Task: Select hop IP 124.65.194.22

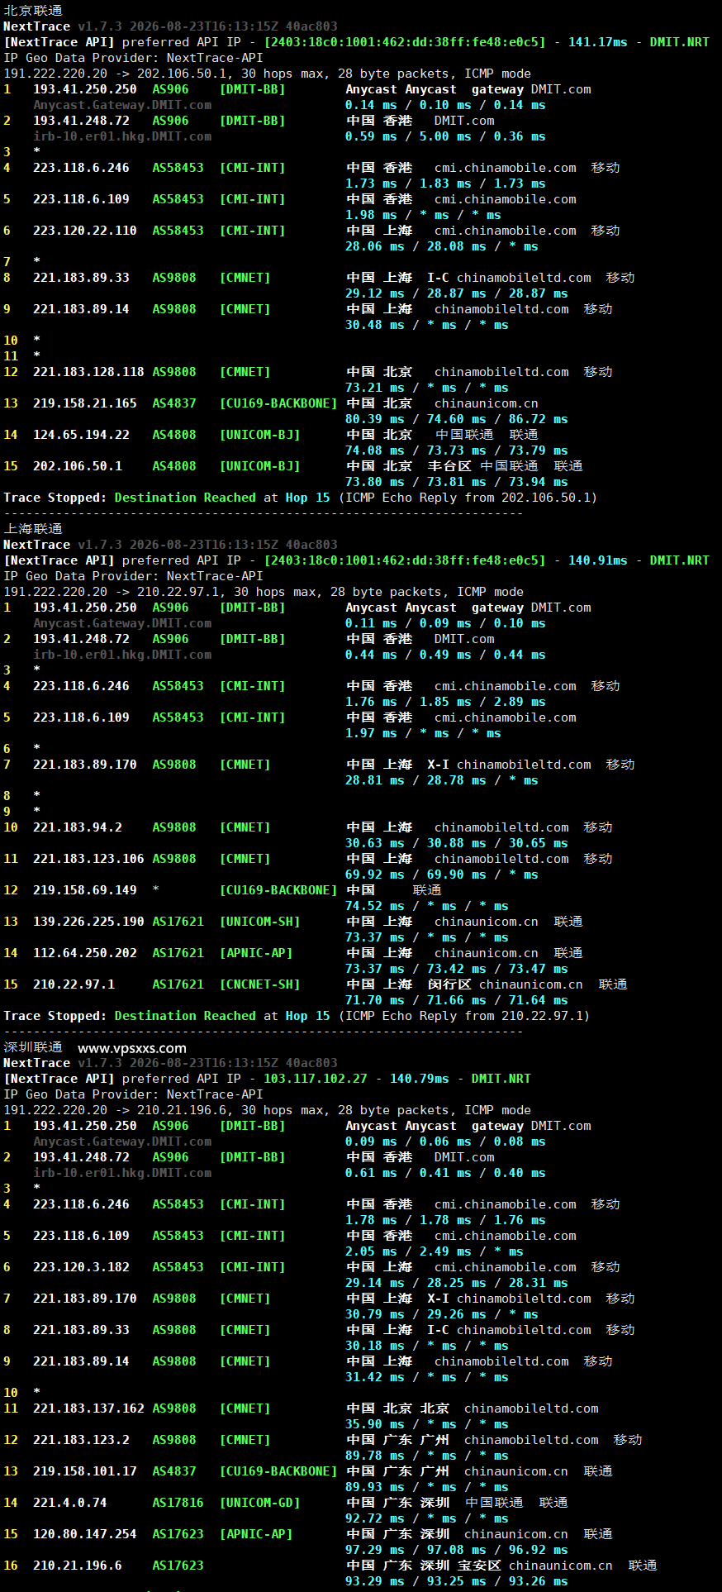Action: (x=81, y=435)
